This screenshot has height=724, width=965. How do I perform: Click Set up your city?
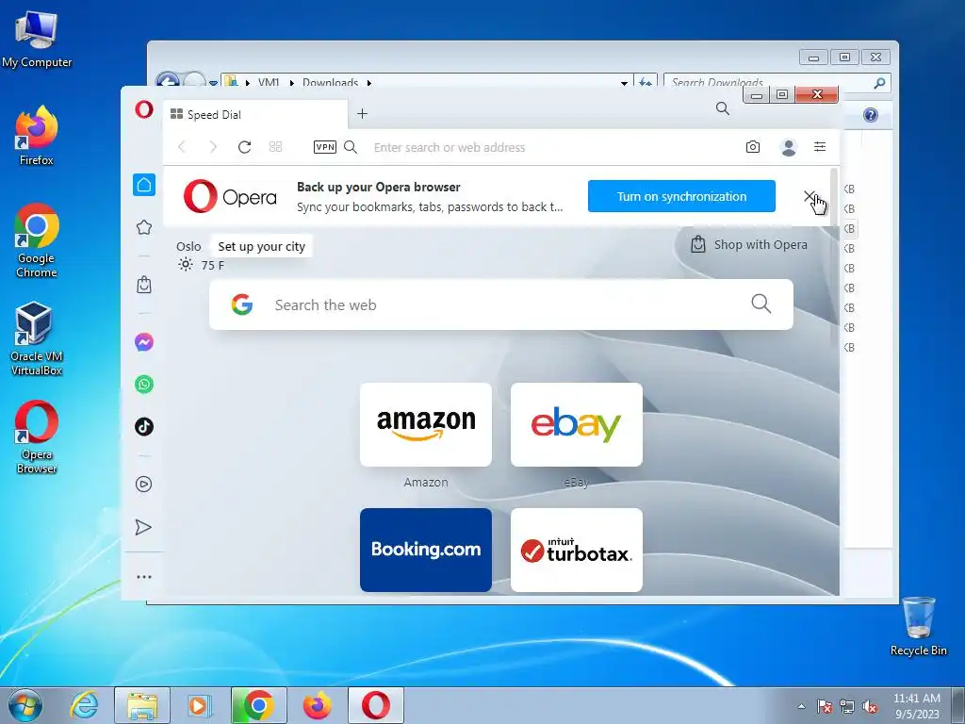(x=262, y=246)
